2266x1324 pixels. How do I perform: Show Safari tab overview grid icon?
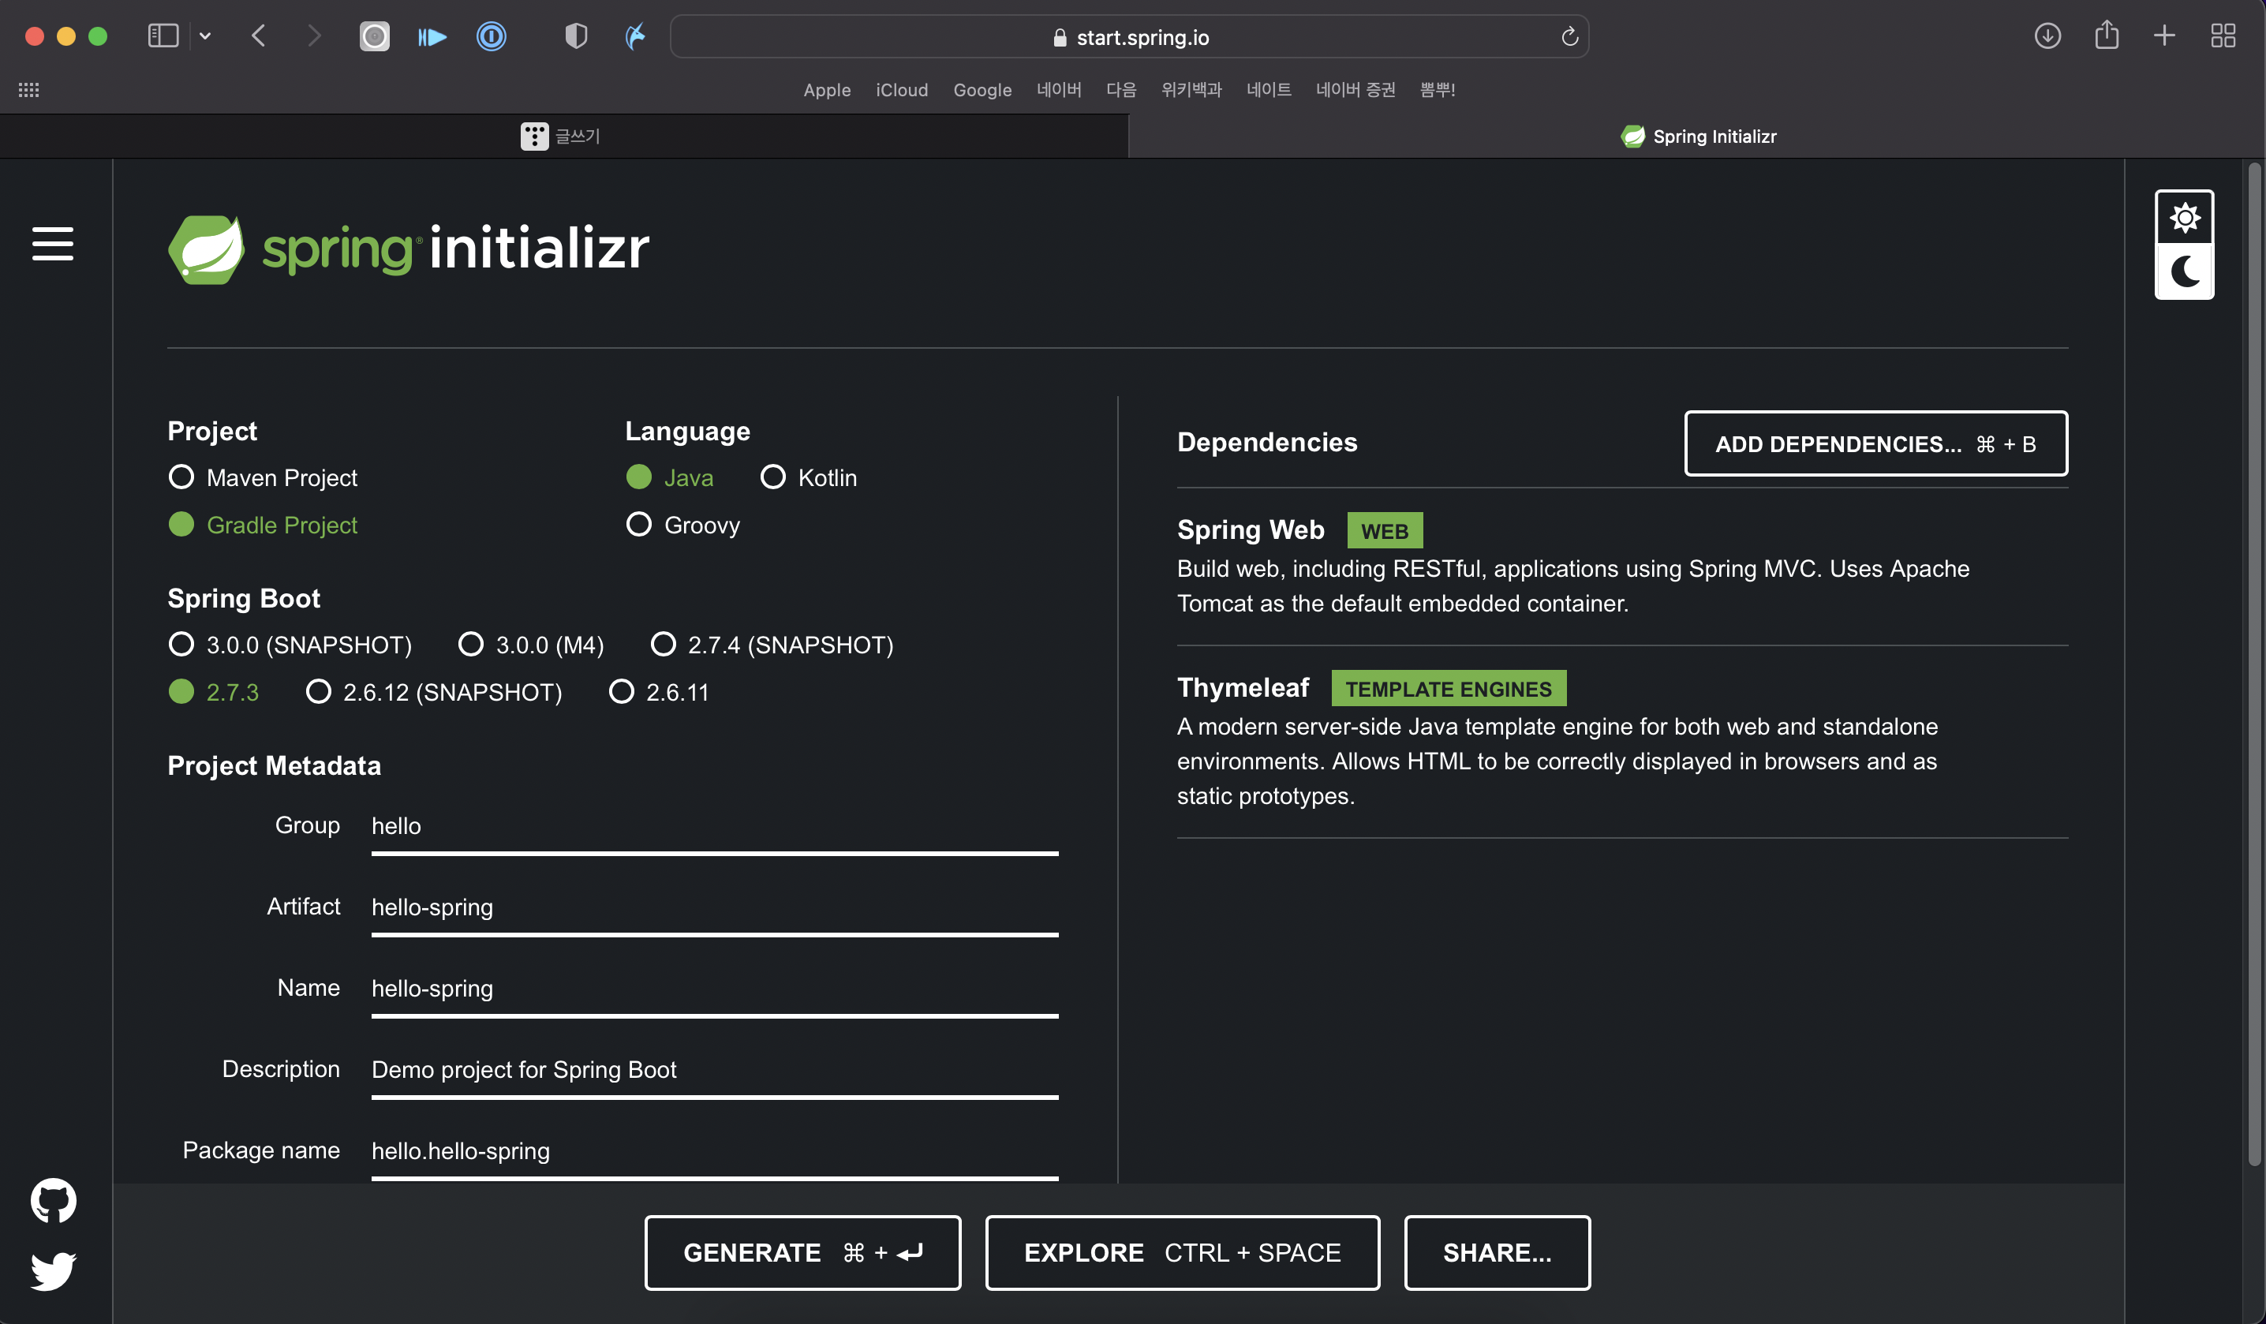click(2223, 36)
